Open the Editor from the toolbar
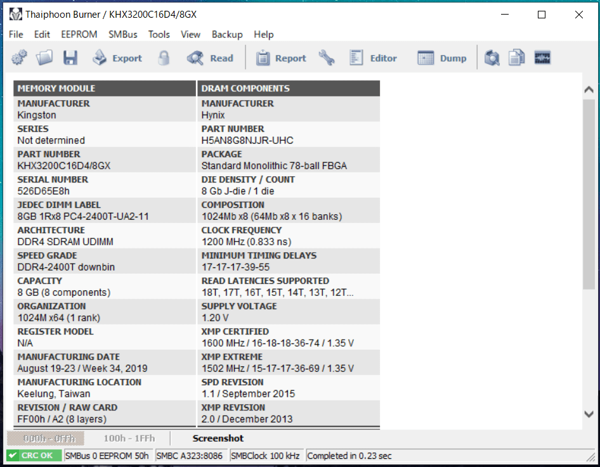Image resolution: width=600 pixels, height=467 pixels. coord(373,58)
